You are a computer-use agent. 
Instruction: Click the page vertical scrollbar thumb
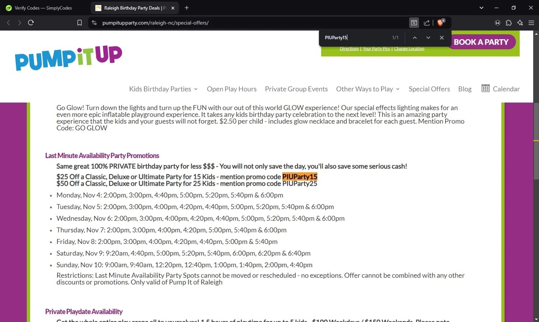click(x=536, y=140)
